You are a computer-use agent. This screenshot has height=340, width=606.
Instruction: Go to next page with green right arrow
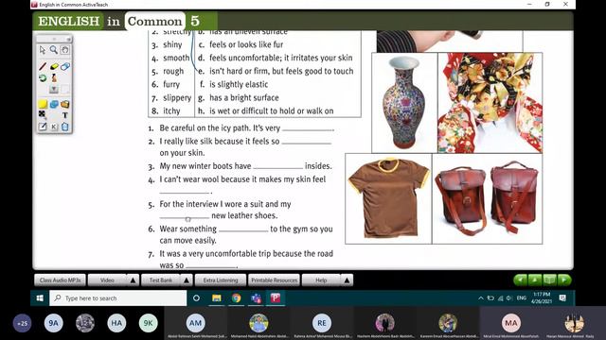tap(564, 280)
